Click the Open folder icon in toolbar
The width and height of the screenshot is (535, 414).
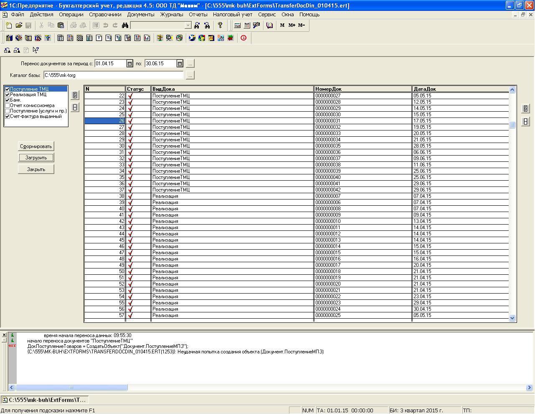pos(19,26)
